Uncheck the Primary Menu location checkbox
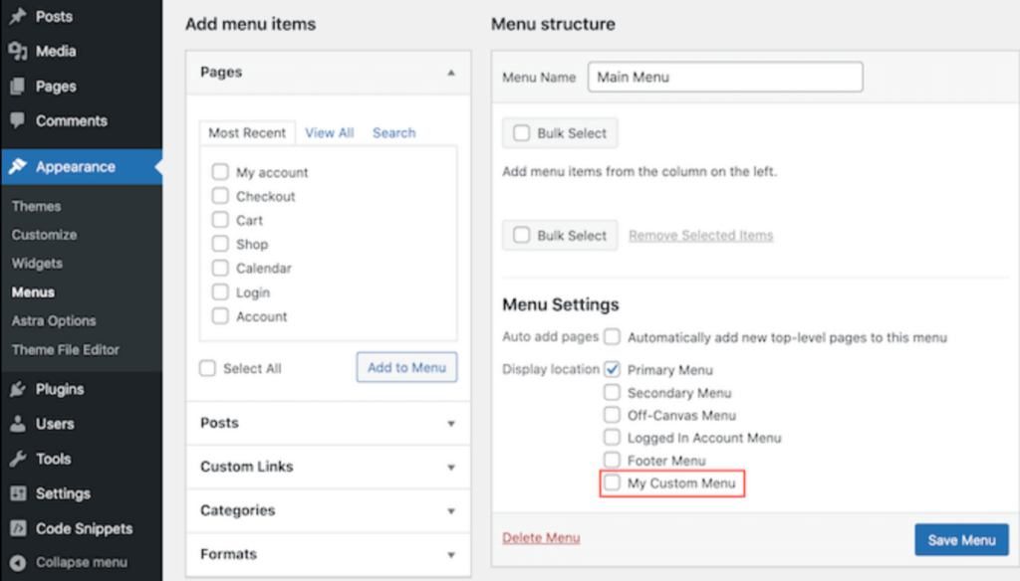The width and height of the screenshot is (1020, 581). point(612,369)
